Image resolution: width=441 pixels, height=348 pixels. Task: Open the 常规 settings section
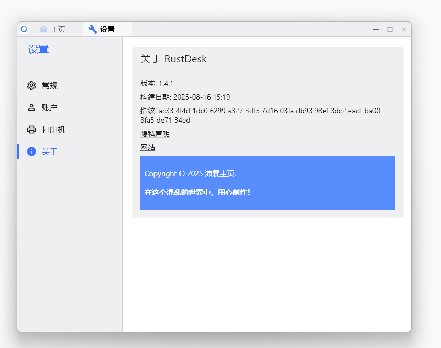pos(50,85)
